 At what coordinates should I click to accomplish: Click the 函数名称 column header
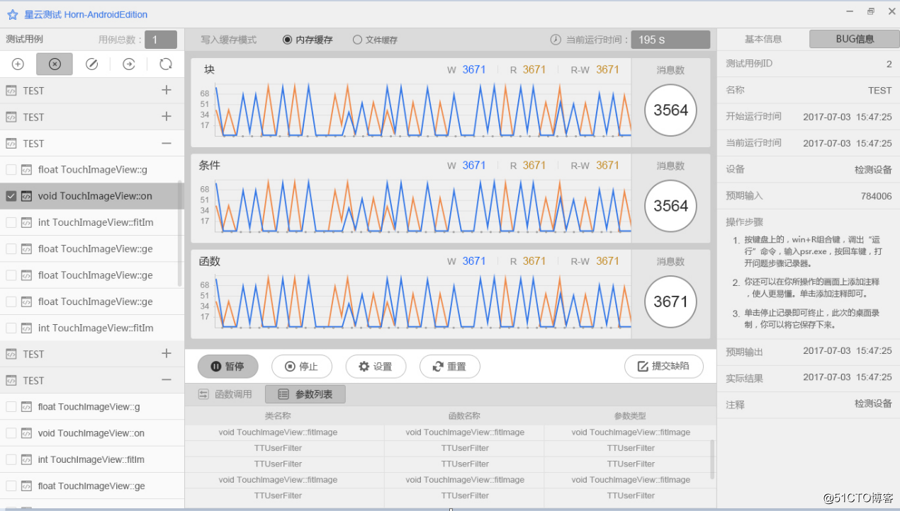tap(465, 415)
